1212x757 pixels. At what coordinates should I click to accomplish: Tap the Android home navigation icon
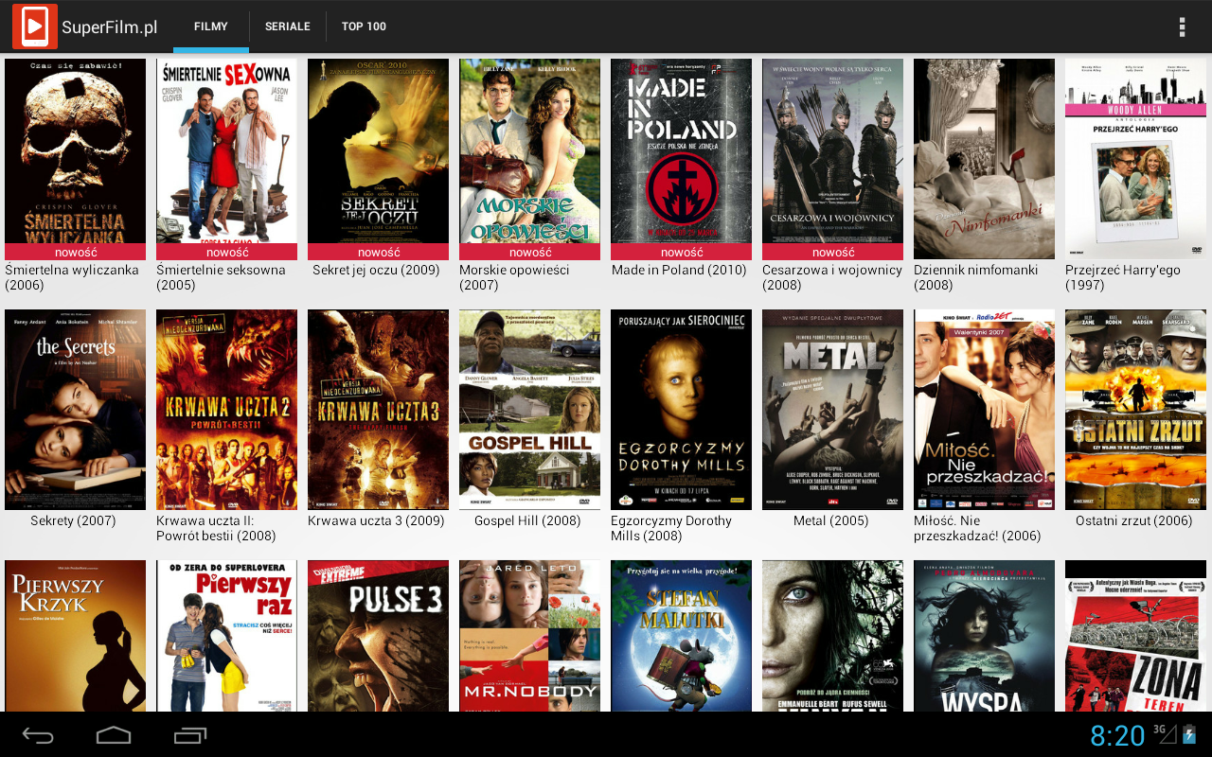tap(114, 735)
